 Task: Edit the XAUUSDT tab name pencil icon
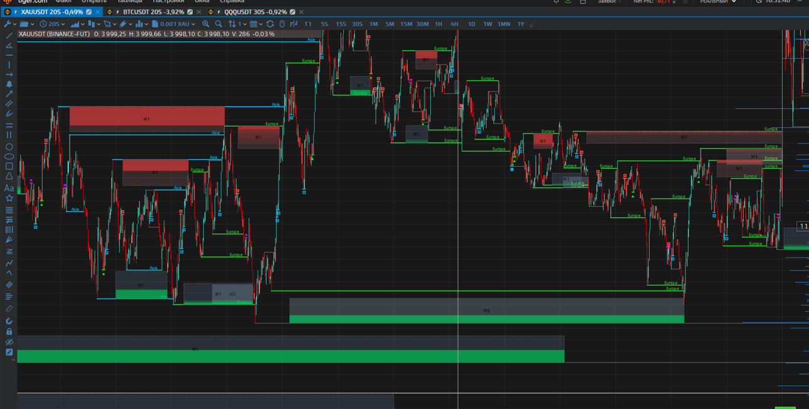point(88,12)
